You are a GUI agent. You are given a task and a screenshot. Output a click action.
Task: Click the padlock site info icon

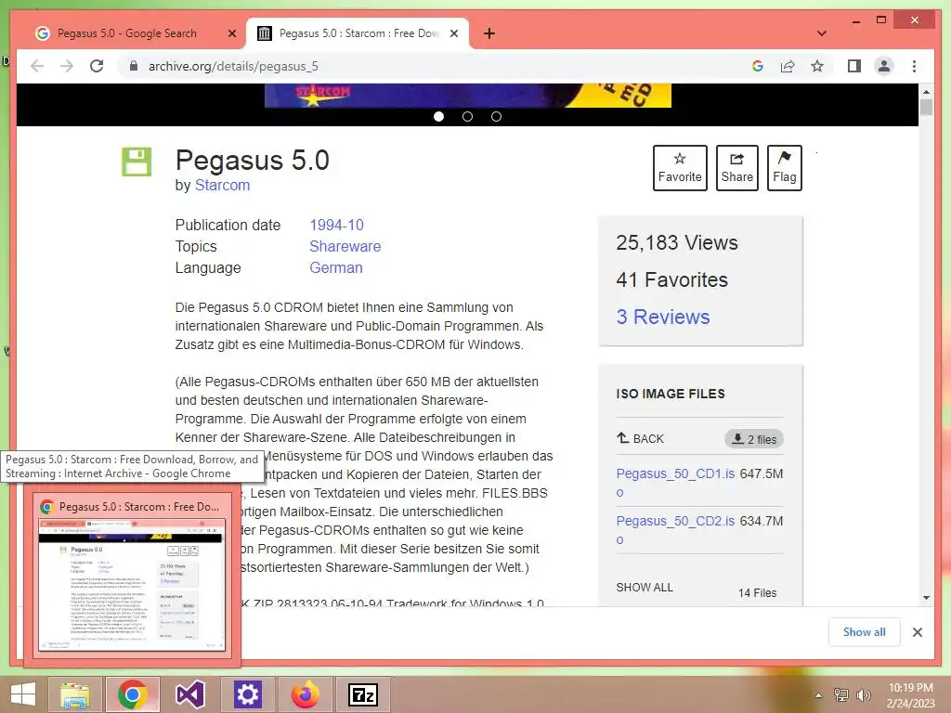[134, 66]
